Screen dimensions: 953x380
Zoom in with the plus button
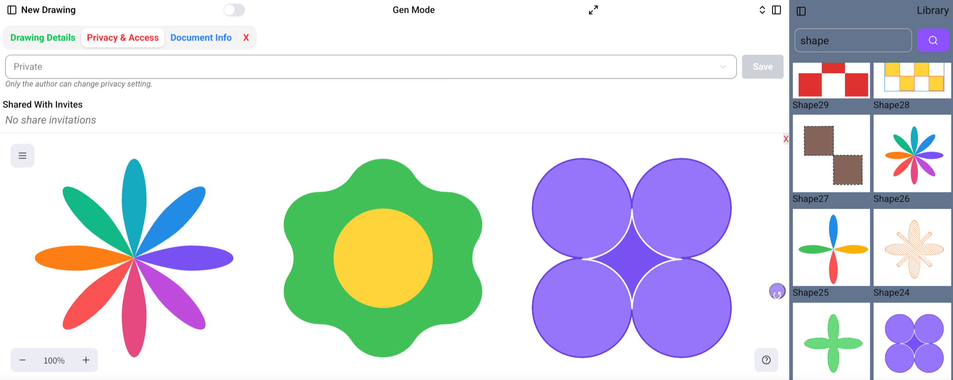(x=86, y=360)
